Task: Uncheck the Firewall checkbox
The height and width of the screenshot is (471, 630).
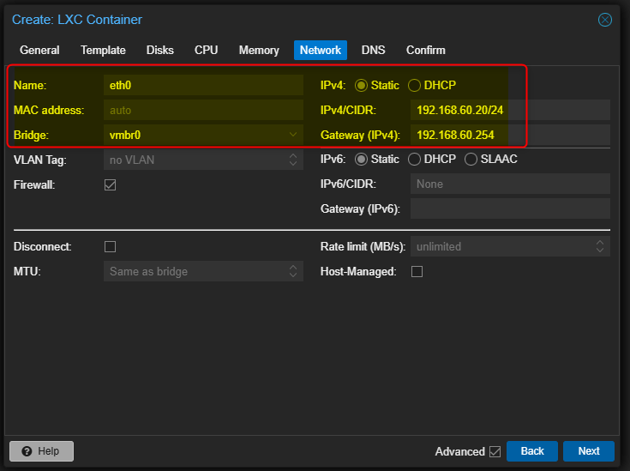Action: 110,185
